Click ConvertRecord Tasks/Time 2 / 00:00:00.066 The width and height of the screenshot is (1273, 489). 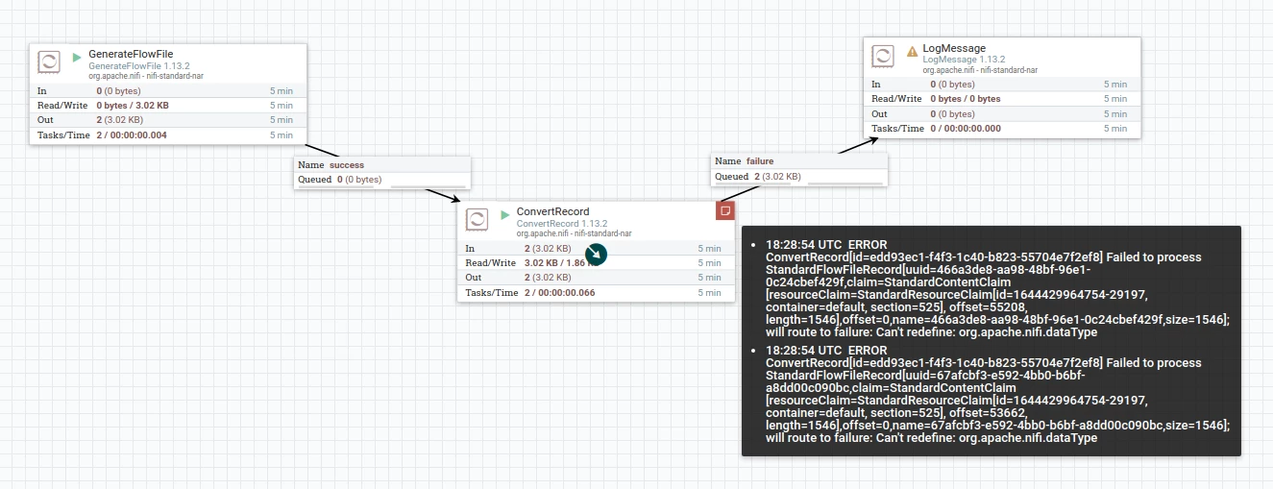coord(560,292)
